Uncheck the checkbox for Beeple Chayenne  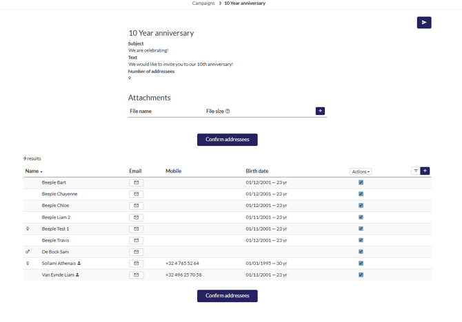click(361, 194)
